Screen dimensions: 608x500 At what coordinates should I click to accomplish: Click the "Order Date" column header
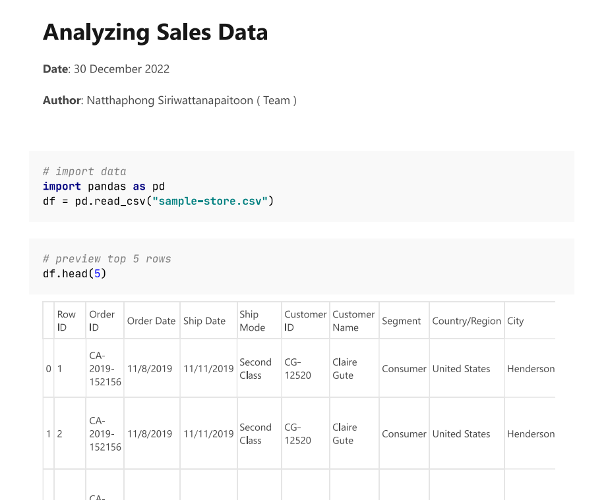point(151,321)
